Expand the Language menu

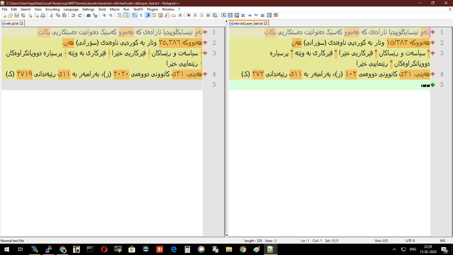click(x=71, y=9)
